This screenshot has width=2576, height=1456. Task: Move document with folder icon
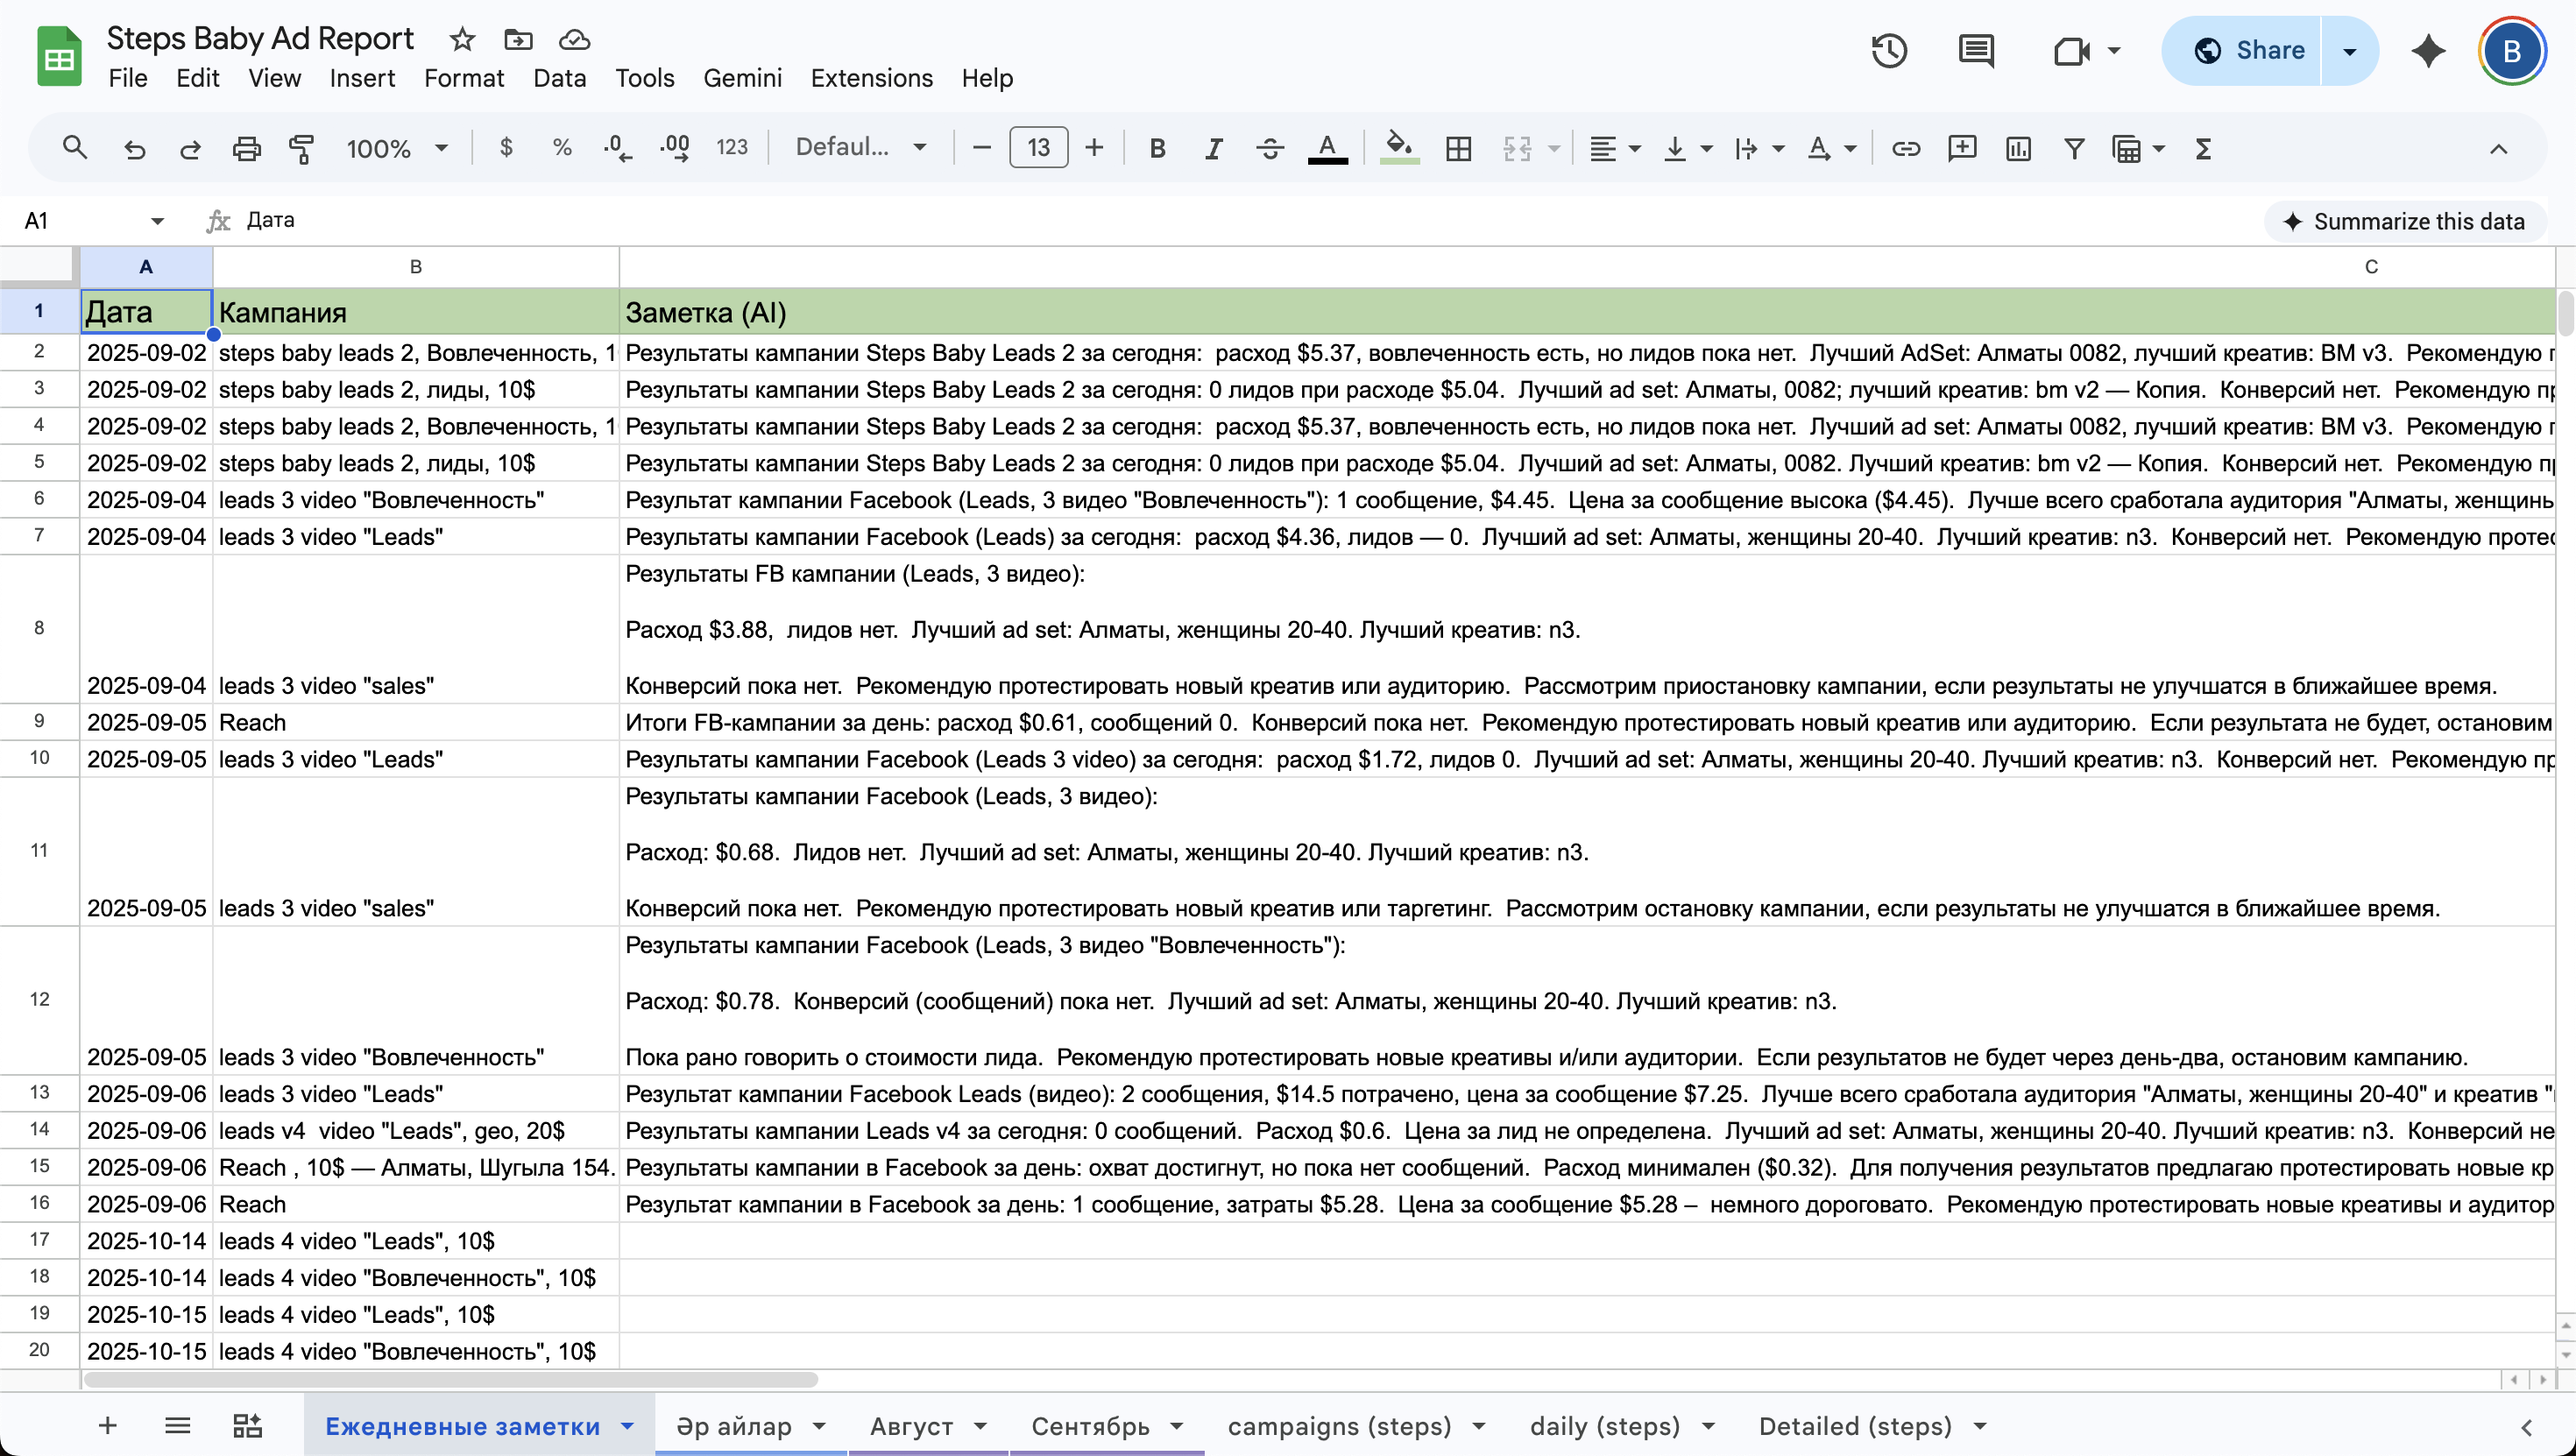click(518, 39)
